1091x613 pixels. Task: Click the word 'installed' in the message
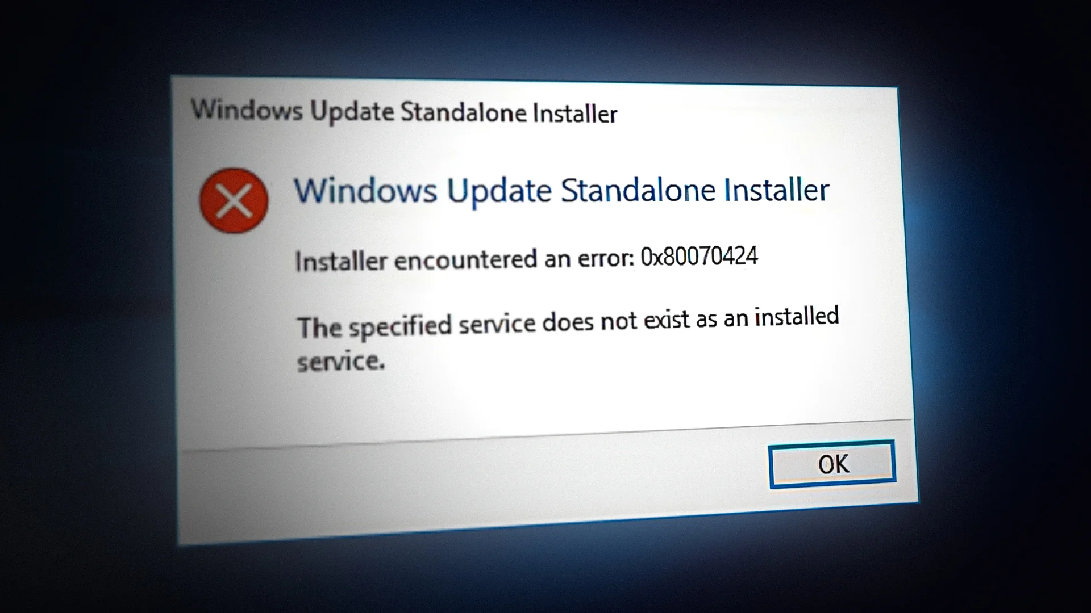[x=797, y=316]
